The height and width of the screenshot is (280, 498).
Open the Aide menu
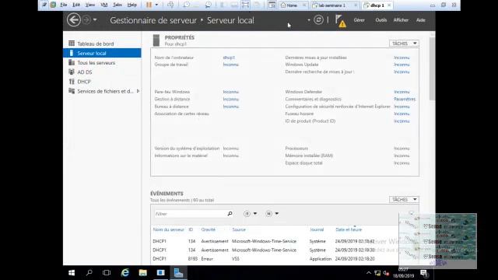pyautogui.click(x=421, y=20)
